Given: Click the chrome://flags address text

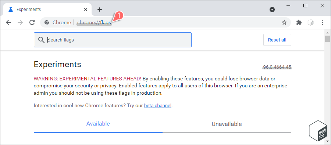Looking at the screenshot, I should click(94, 22).
